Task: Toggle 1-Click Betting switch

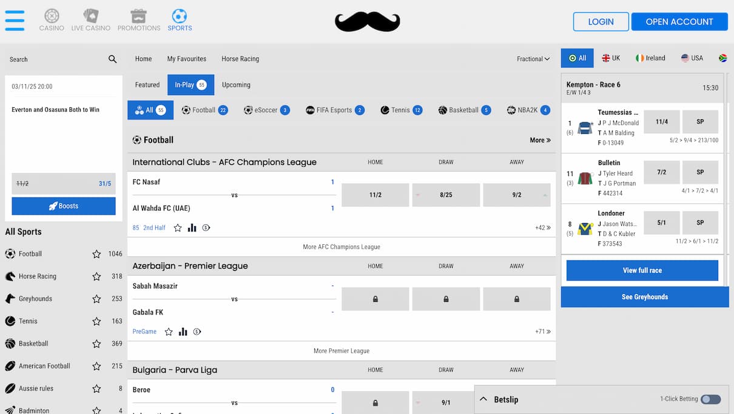Action: pos(710,399)
